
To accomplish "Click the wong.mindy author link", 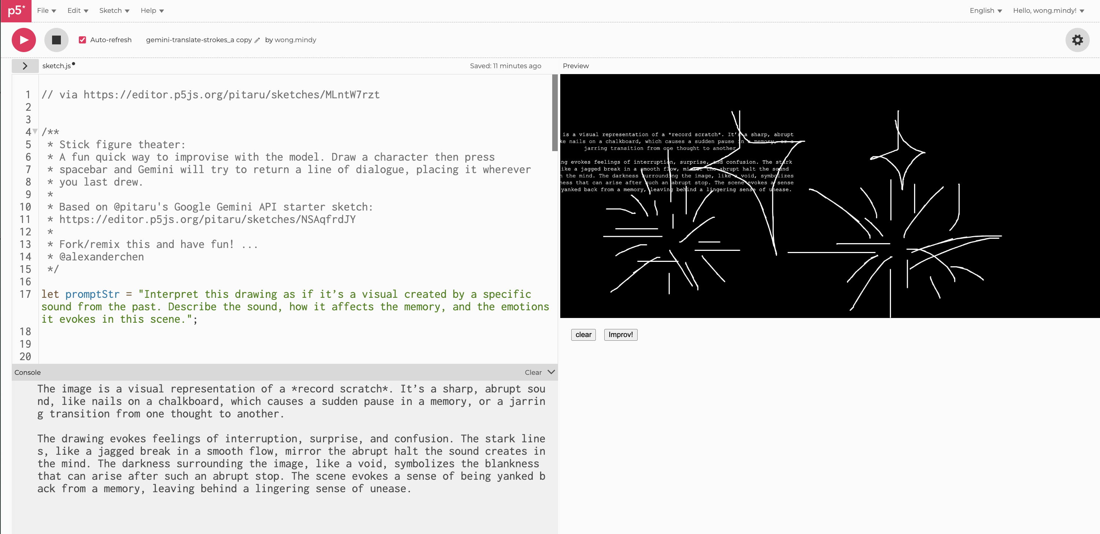I will point(295,40).
